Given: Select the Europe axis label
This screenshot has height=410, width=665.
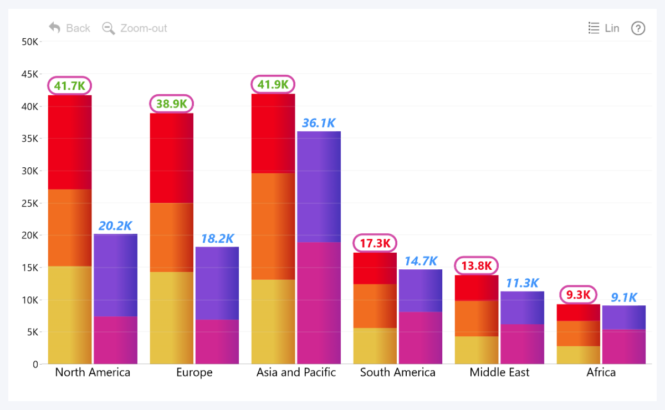Looking at the screenshot, I should coord(194,372).
